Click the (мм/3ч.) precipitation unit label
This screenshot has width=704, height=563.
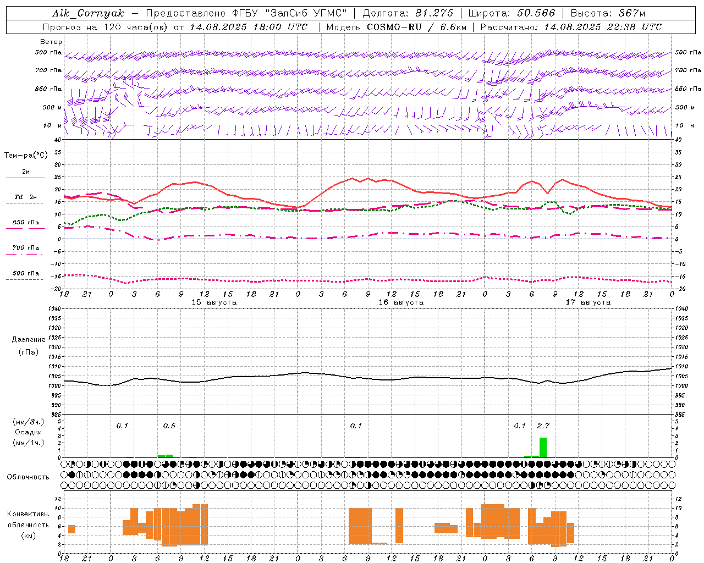pos(29,422)
